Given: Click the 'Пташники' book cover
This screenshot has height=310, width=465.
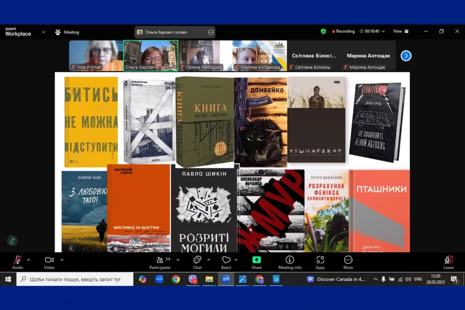Looking at the screenshot, I should [x=379, y=211].
